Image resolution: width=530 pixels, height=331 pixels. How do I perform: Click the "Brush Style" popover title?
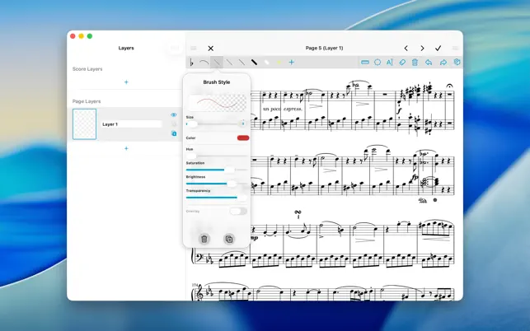click(x=217, y=82)
